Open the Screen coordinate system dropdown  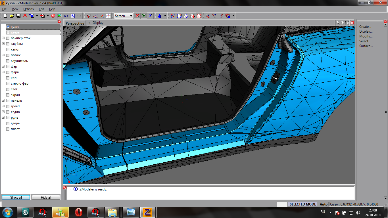(x=131, y=16)
